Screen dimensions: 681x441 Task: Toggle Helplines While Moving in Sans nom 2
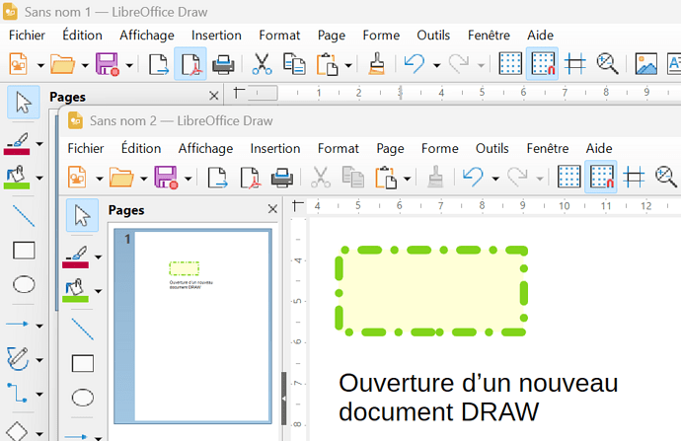pyautogui.click(x=634, y=178)
